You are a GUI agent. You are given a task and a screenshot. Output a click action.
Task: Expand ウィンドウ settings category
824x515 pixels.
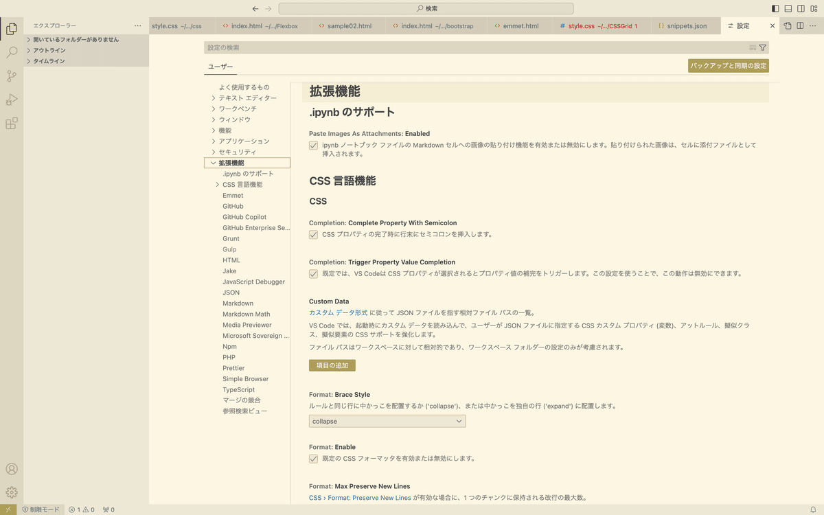click(x=214, y=119)
